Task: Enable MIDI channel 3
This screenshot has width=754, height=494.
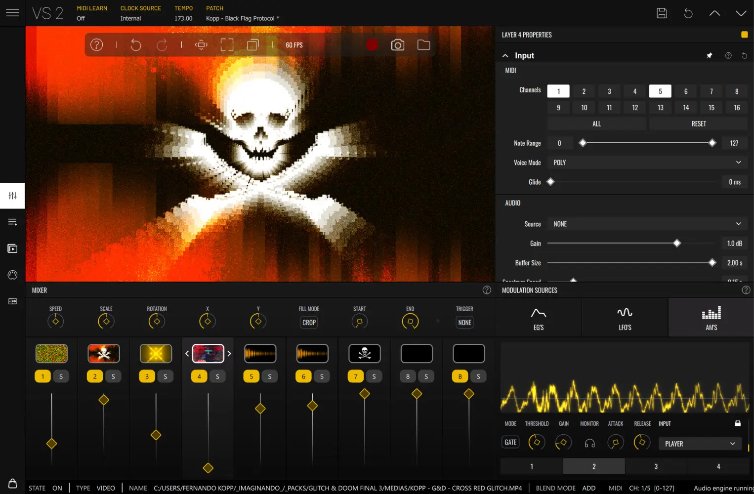Action: [x=609, y=91]
